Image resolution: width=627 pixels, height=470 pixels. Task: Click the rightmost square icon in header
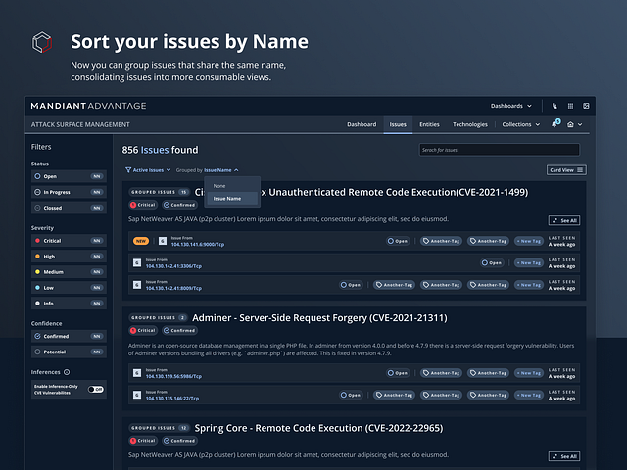pyautogui.click(x=586, y=106)
